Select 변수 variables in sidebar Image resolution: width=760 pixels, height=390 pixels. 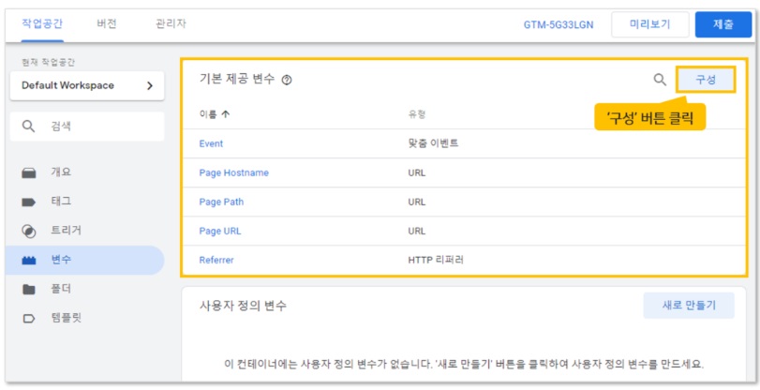tap(85, 260)
